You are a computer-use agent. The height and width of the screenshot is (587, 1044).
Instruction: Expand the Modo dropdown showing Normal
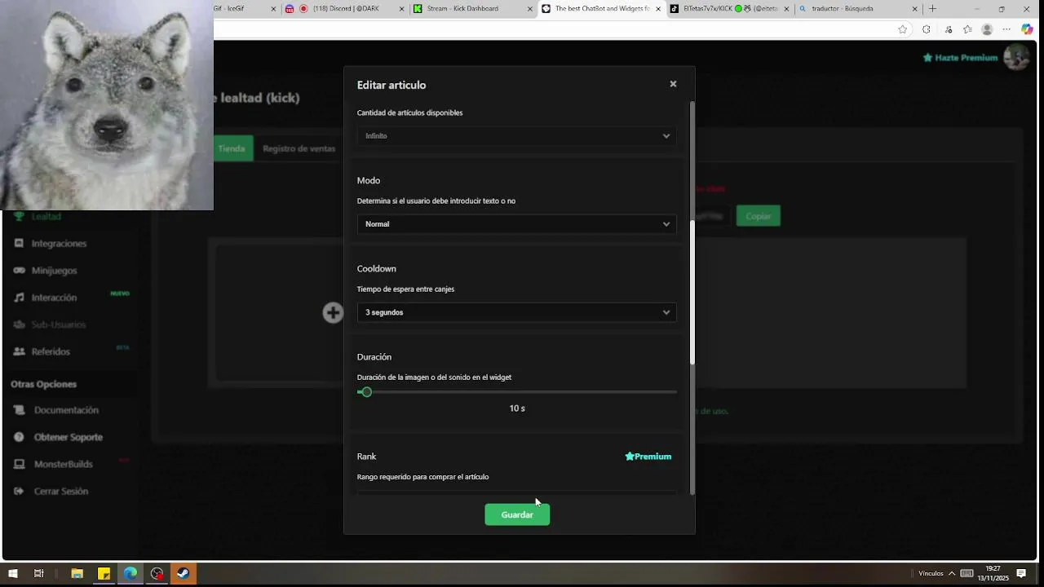click(x=516, y=224)
